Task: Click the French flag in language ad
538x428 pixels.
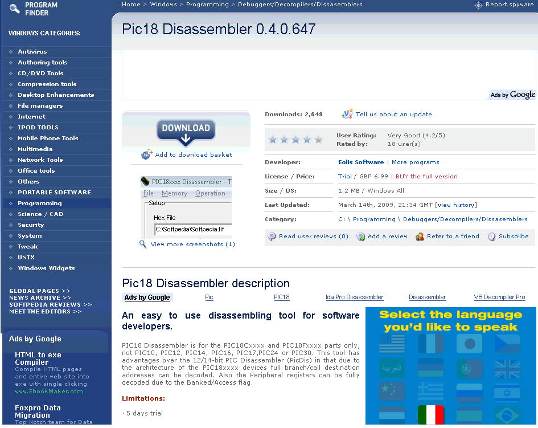Action: point(430,343)
